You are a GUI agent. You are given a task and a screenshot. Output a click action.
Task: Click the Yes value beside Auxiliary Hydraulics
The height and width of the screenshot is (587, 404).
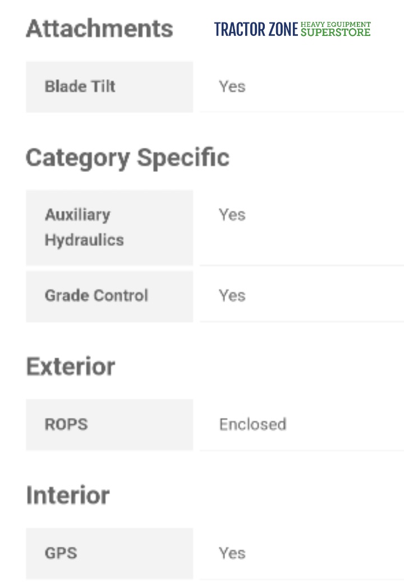[232, 215]
